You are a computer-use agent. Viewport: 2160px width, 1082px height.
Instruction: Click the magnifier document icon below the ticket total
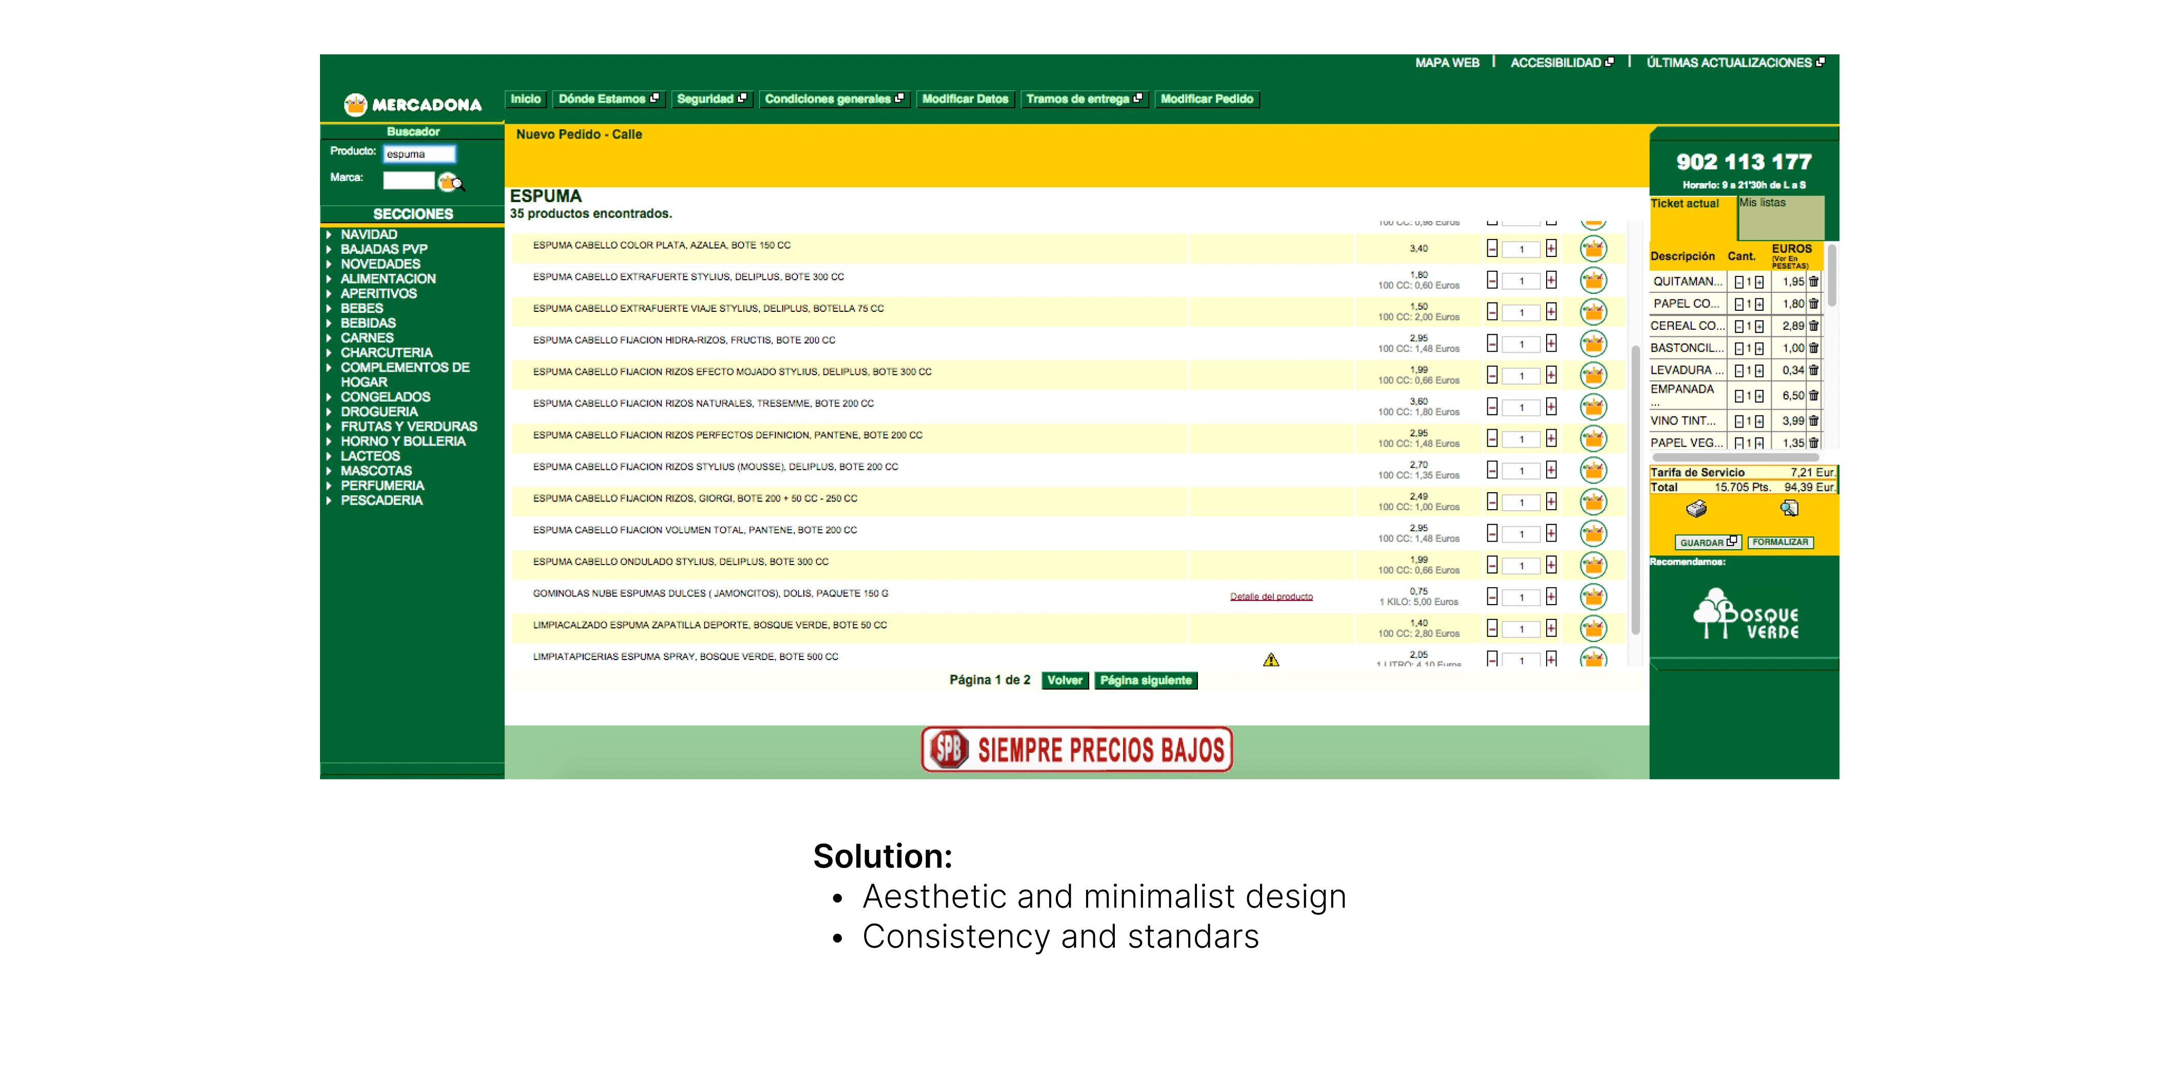(1789, 508)
